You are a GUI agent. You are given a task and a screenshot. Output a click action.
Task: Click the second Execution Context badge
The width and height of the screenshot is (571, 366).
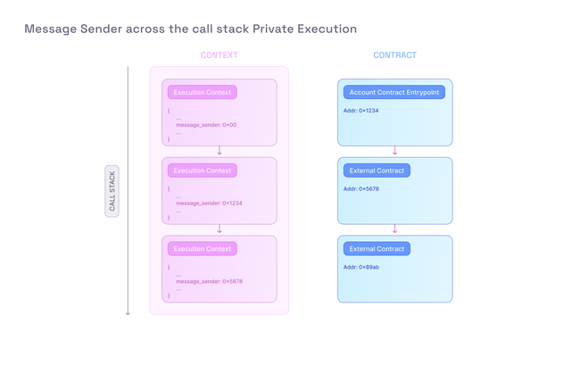203,171
